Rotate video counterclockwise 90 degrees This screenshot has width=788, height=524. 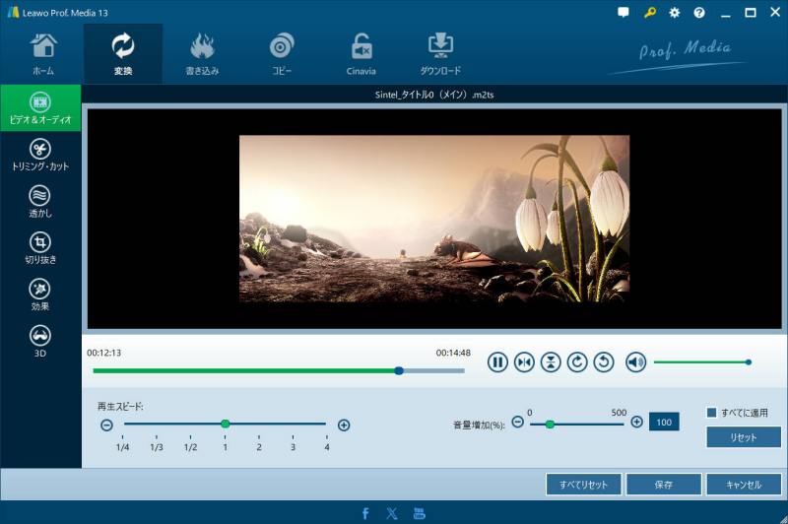tap(604, 362)
